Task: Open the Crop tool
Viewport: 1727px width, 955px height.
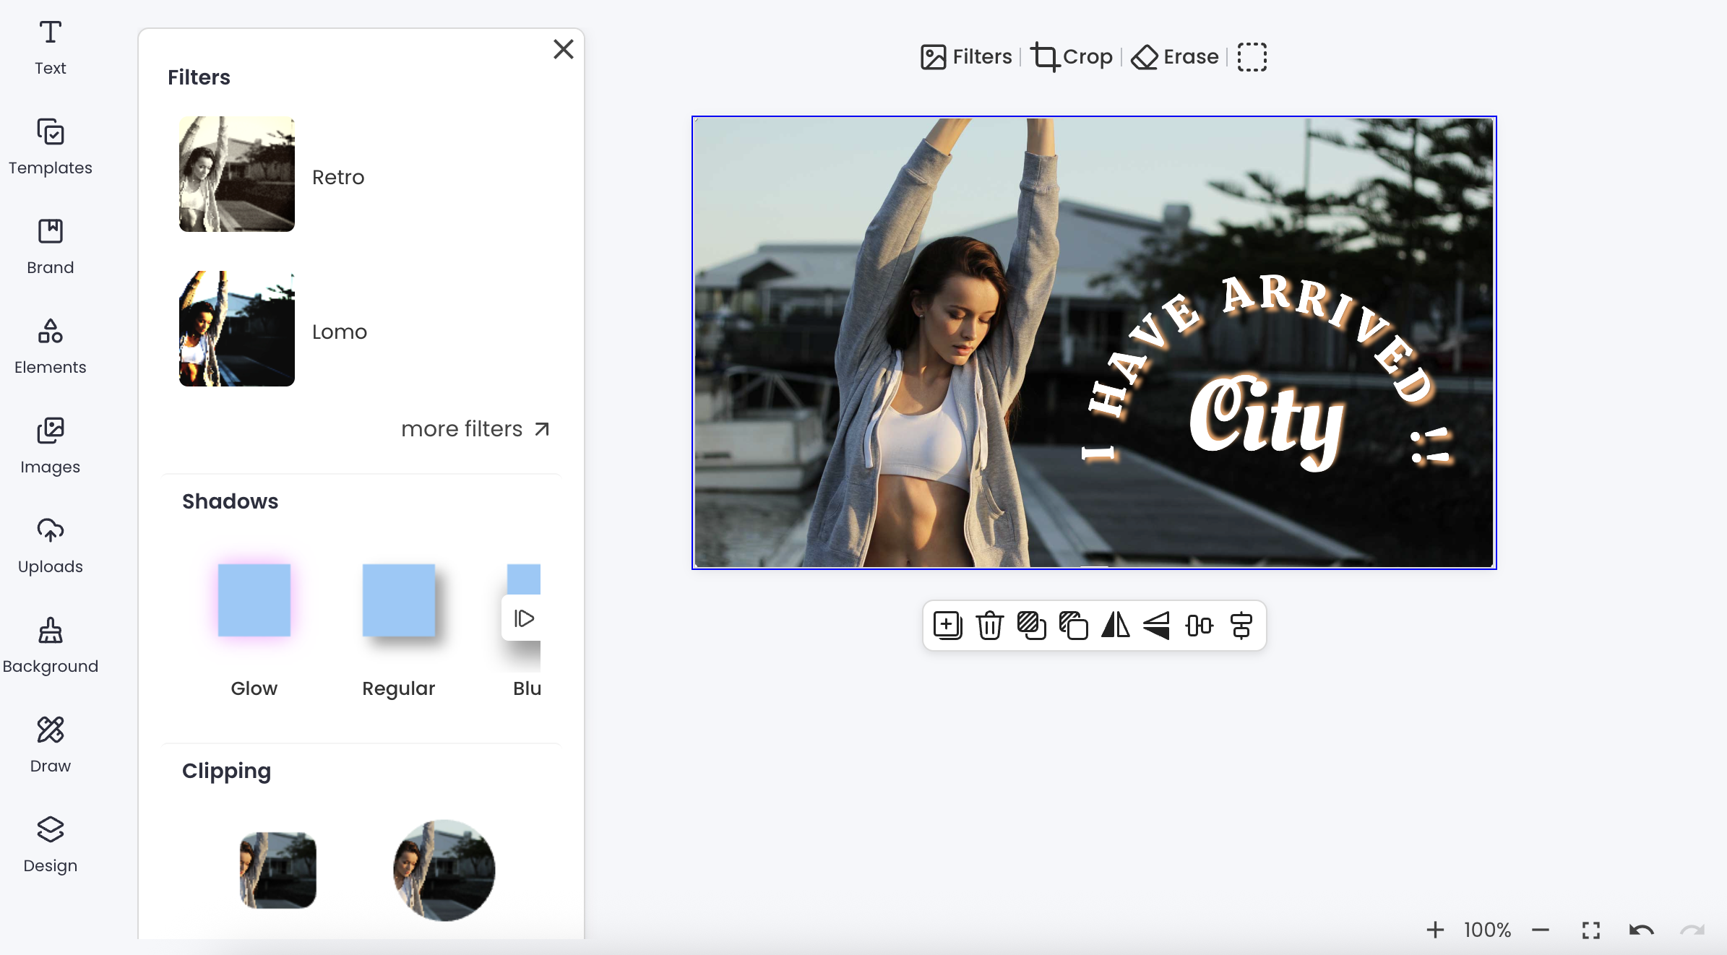Action: (1072, 56)
